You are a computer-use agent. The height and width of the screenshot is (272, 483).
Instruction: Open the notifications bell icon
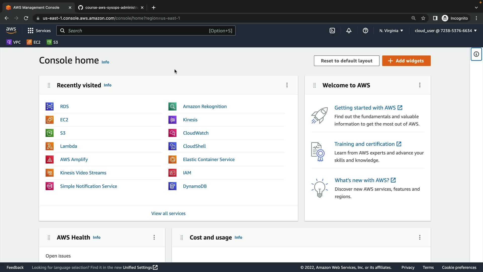(x=349, y=31)
